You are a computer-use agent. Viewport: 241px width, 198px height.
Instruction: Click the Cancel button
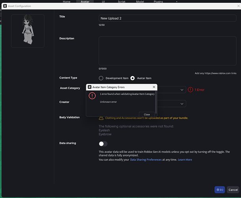pos(233,190)
